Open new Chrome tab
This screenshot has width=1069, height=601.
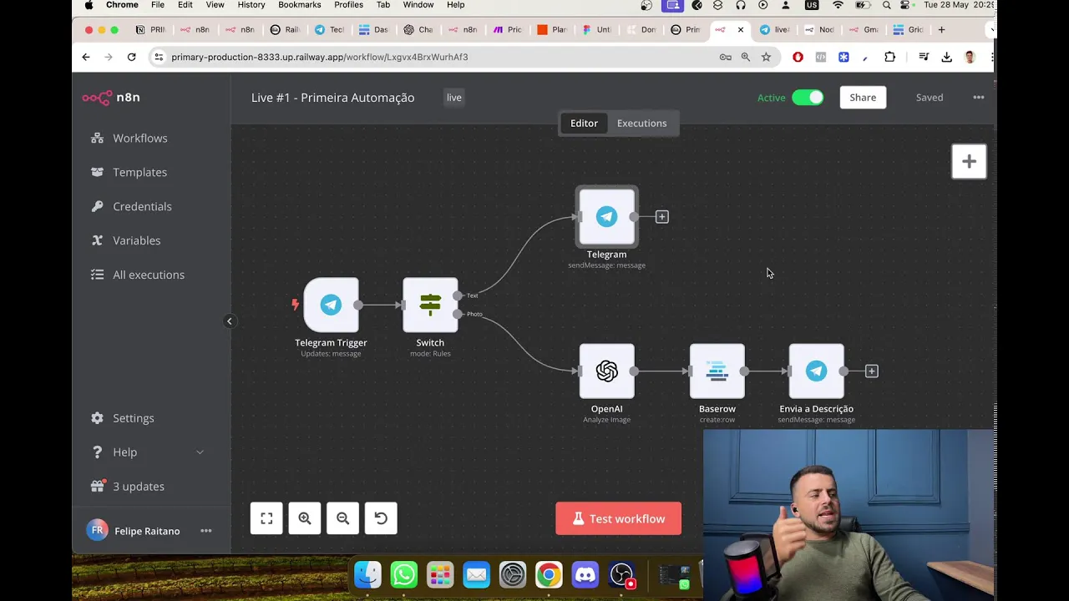[x=941, y=30]
